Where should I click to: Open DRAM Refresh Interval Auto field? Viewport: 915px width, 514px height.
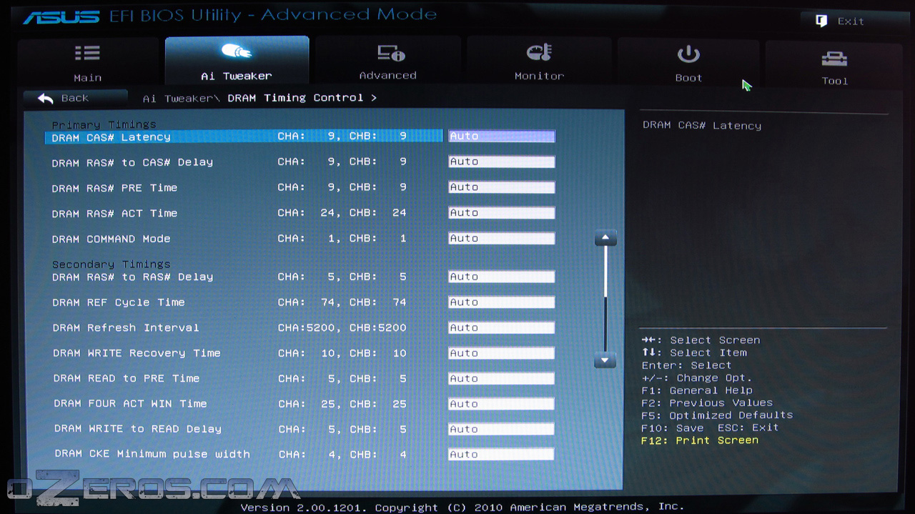tap(501, 327)
